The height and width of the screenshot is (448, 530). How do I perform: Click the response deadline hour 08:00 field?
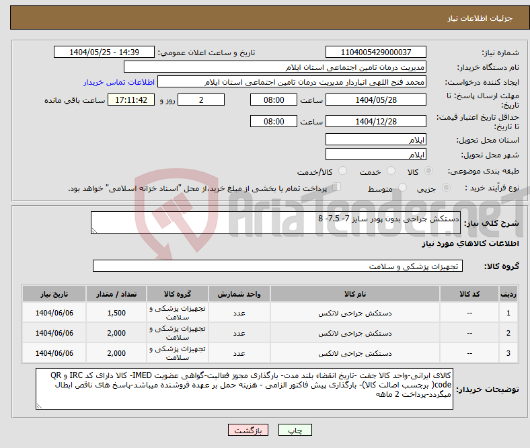click(x=274, y=100)
